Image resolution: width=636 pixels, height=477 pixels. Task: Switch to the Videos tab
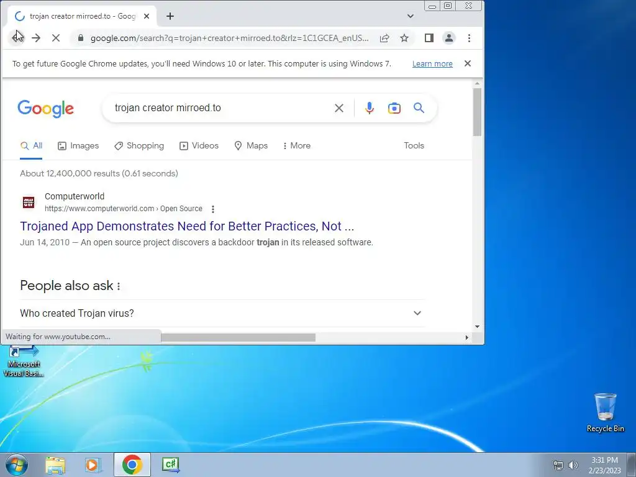point(199,145)
